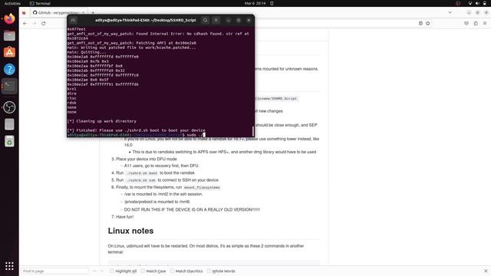Image resolution: width=491 pixels, height=276 pixels.
Task: Click the 'Finished! Please use' terminal line
Action: pyautogui.click(x=137, y=130)
